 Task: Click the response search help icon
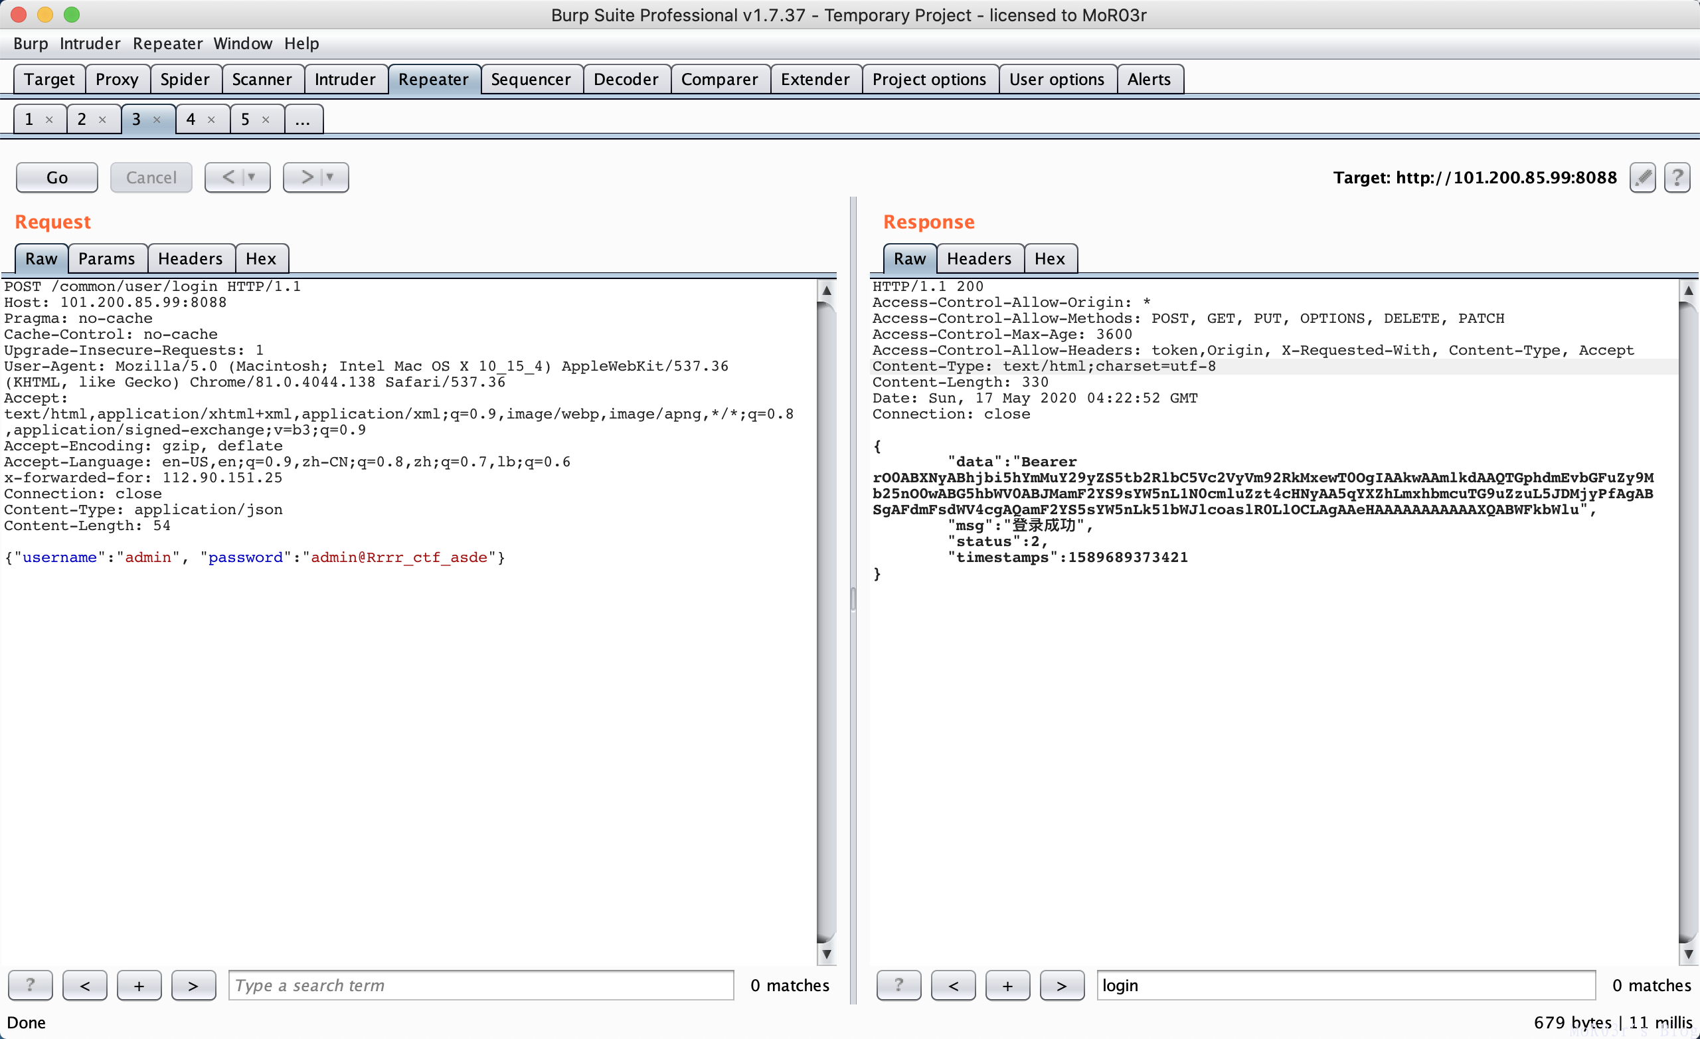tap(898, 985)
